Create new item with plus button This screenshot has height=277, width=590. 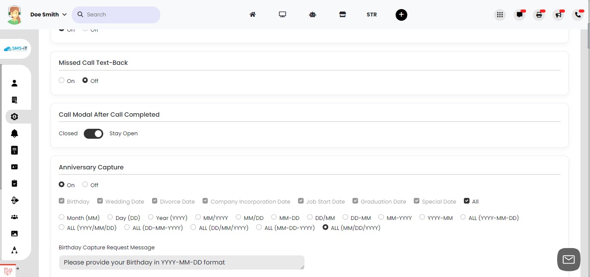click(x=401, y=14)
